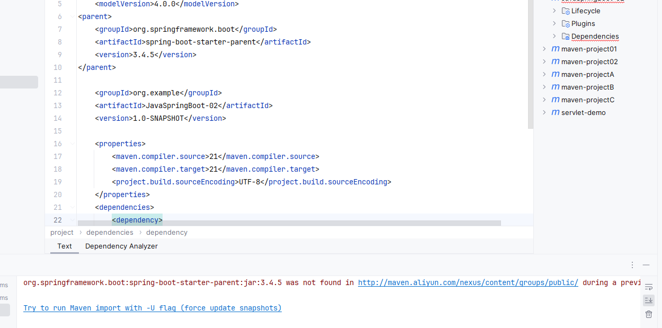Click the Maven icon beside servlet-demo
Image resolution: width=662 pixels, height=328 pixels.
(556, 112)
